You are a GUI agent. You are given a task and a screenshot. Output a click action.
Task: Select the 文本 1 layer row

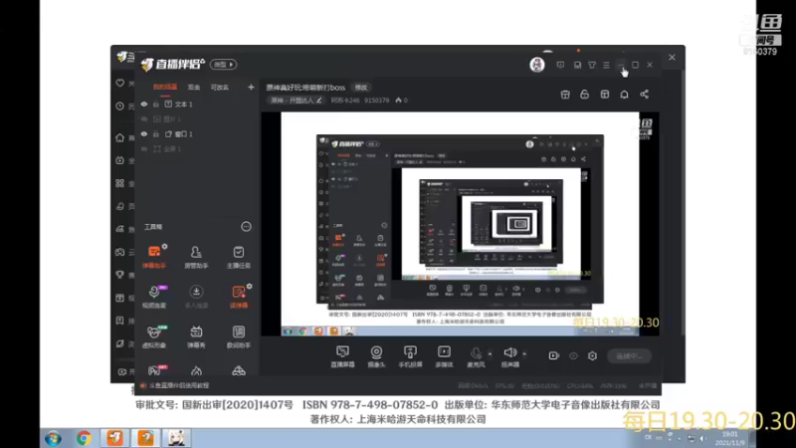[x=198, y=105]
